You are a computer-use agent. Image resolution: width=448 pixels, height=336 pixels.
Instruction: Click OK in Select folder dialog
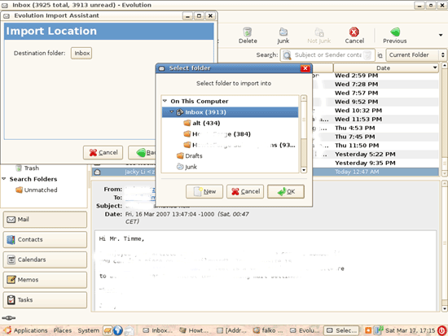[x=286, y=191]
